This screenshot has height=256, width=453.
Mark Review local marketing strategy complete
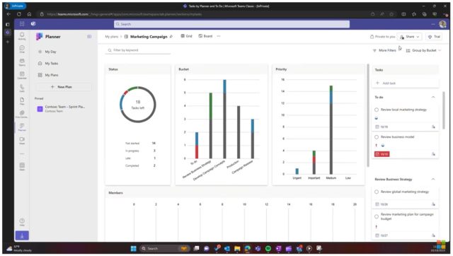tap(377, 110)
